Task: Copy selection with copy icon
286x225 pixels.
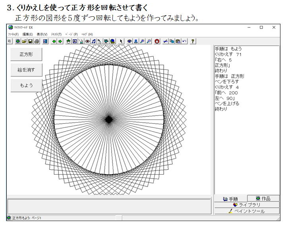Action: click(172, 41)
